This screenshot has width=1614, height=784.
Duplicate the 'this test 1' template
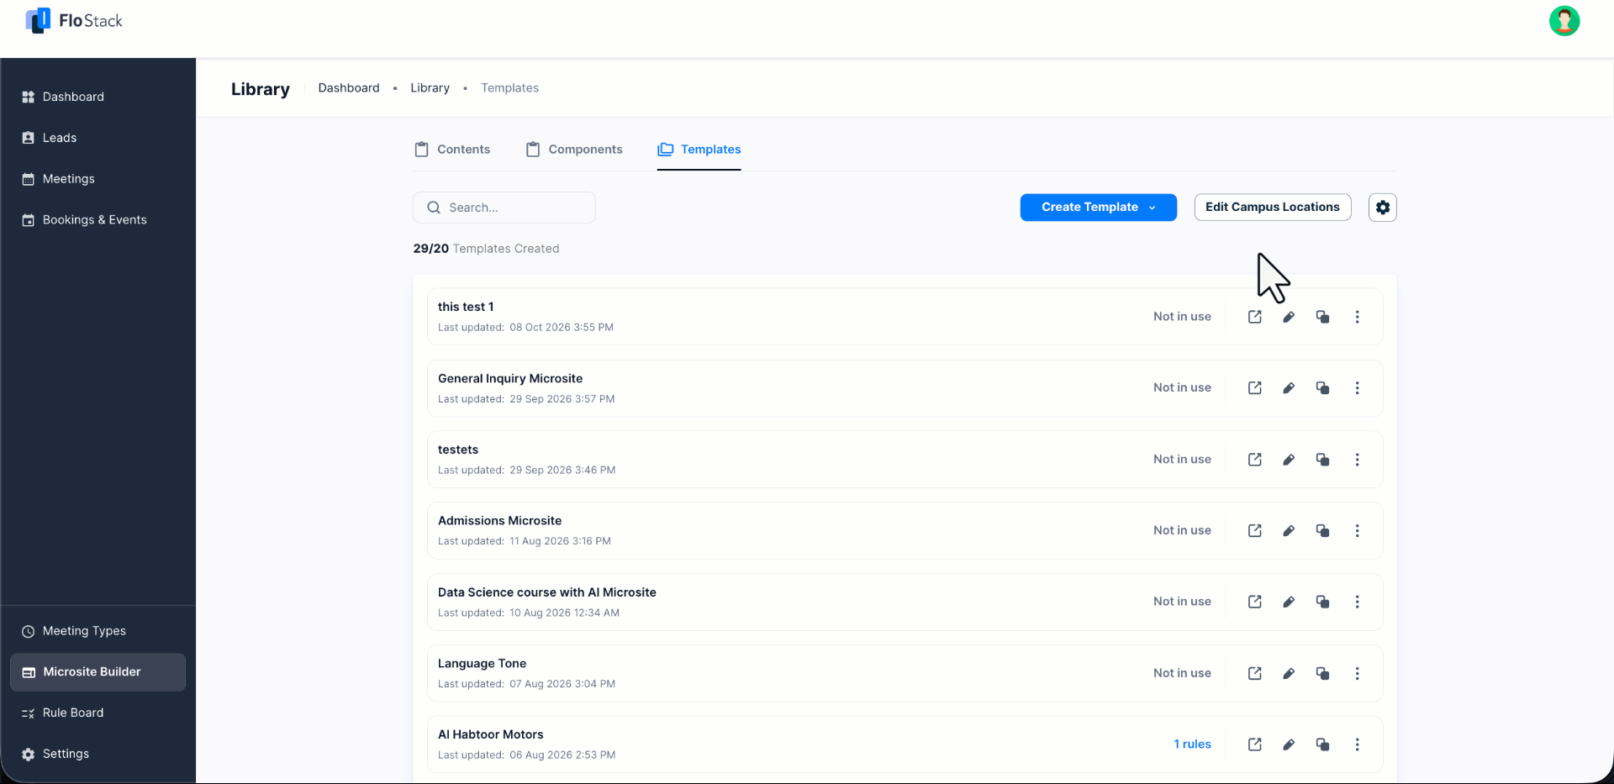[x=1322, y=317]
